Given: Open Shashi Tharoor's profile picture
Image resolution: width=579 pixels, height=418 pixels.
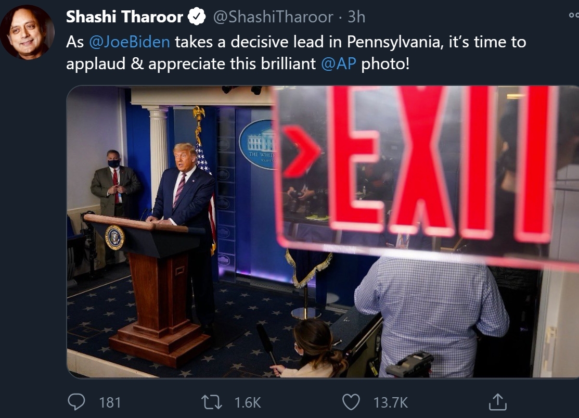Looking at the screenshot, I should (27, 32).
